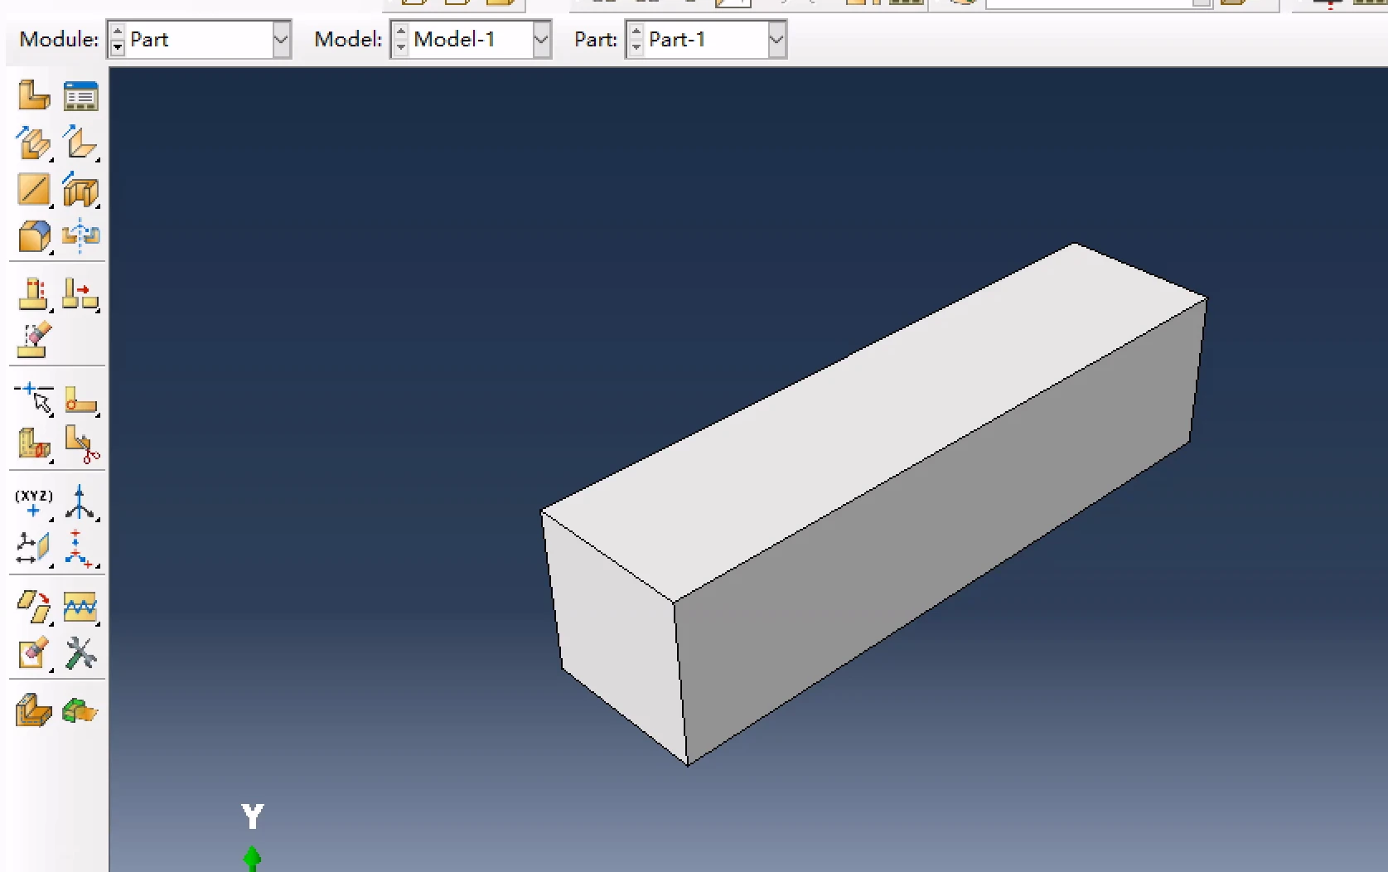
Task: Select the Create Round or Fillet tool
Action: coord(34,237)
